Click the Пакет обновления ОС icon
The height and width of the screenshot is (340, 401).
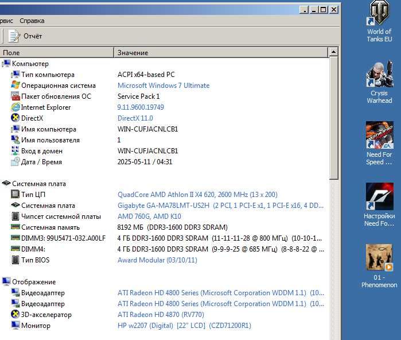click(x=15, y=96)
